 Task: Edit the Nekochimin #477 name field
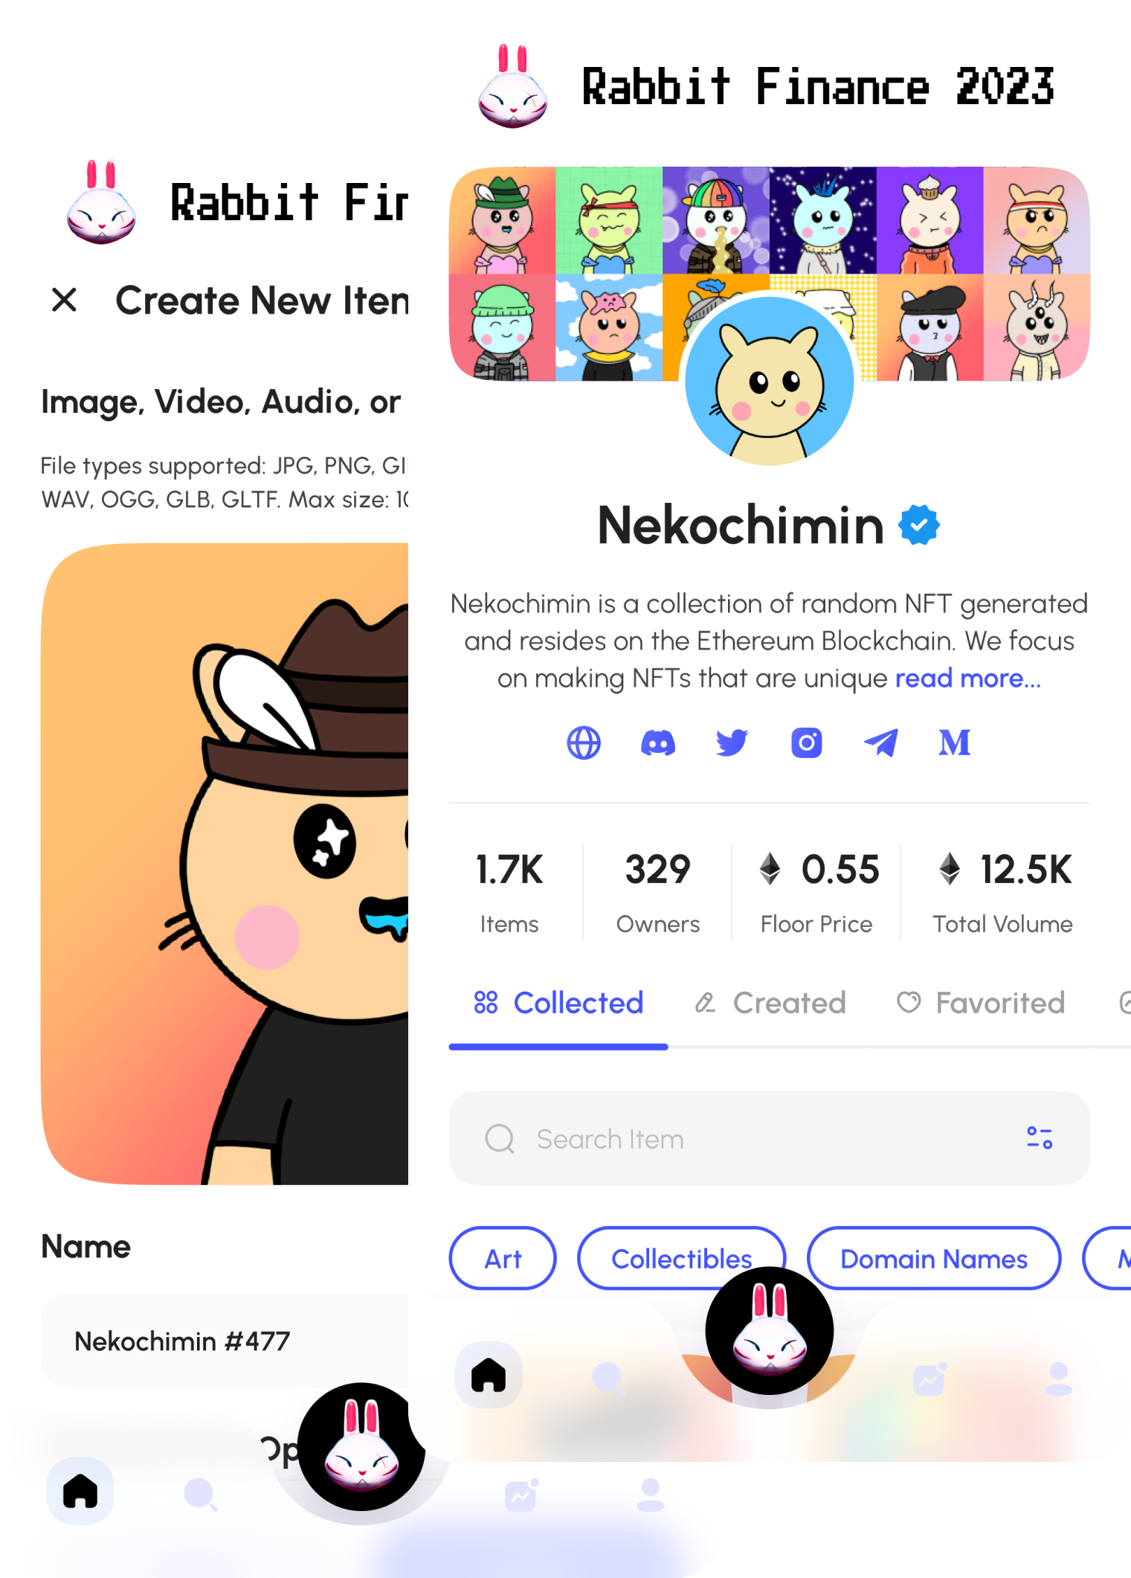pos(225,1341)
